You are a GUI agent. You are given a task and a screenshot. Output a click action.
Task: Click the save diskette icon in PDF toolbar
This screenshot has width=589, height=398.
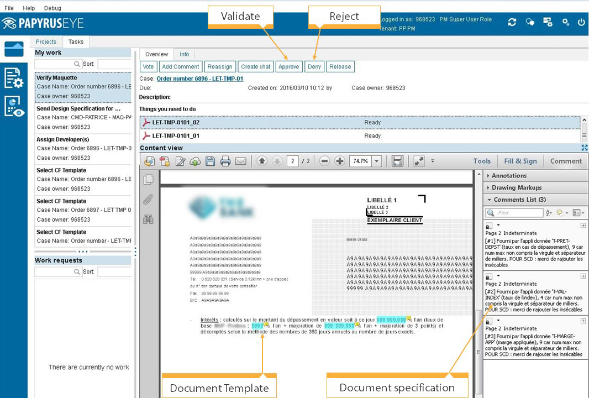pyautogui.click(x=210, y=161)
